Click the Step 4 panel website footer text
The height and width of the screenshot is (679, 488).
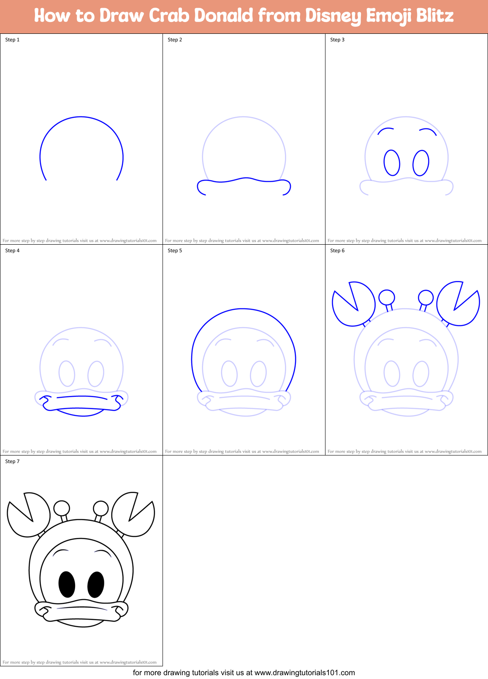[x=79, y=451]
